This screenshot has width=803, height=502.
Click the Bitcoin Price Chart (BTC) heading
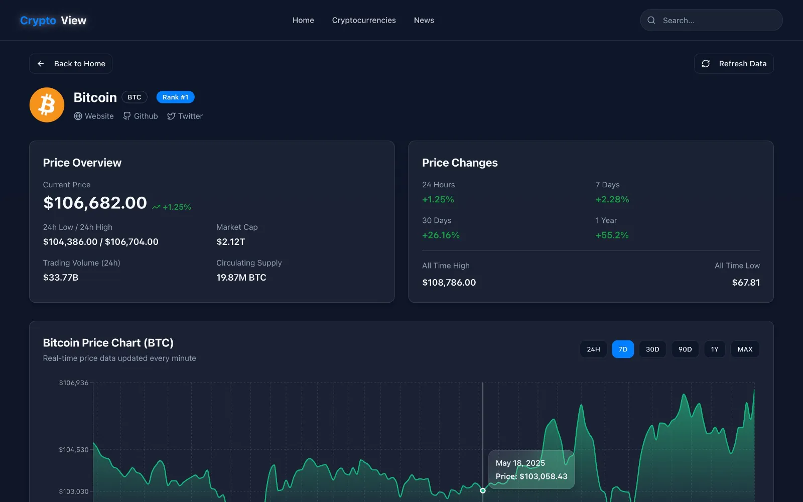pos(108,343)
